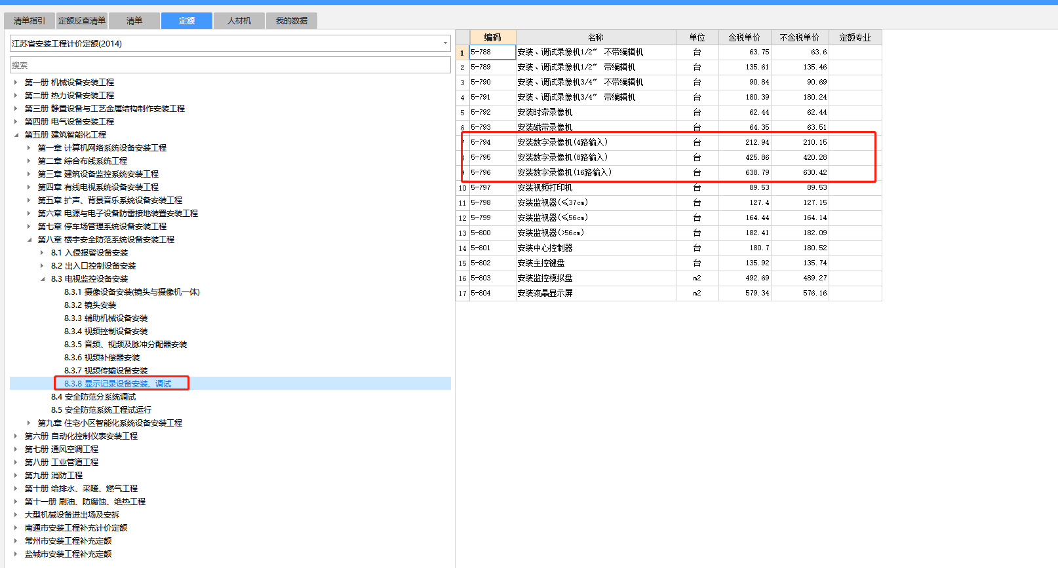Select the 清单 tab
Image resolution: width=1058 pixels, height=568 pixels.
pyautogui.click(x=134, y=21)
